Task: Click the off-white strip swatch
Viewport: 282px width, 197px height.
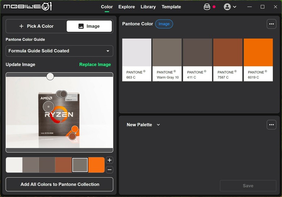Action: pos(14,165)
